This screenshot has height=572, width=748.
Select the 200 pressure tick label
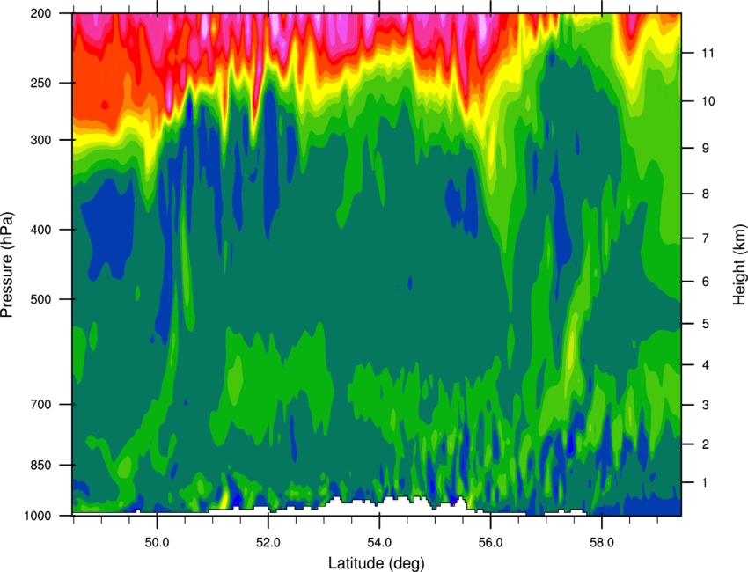41,13
